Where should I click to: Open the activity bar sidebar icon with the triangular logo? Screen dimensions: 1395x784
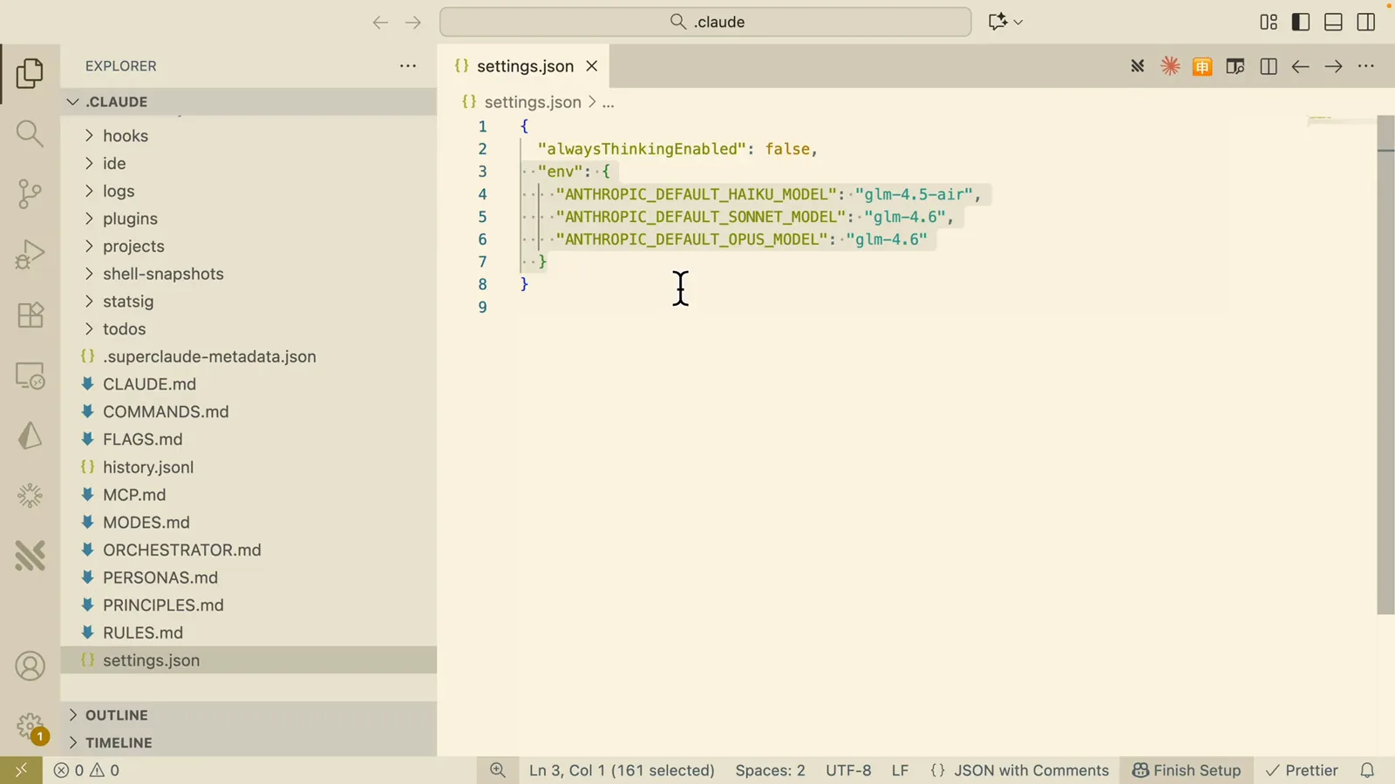(30, 436)
